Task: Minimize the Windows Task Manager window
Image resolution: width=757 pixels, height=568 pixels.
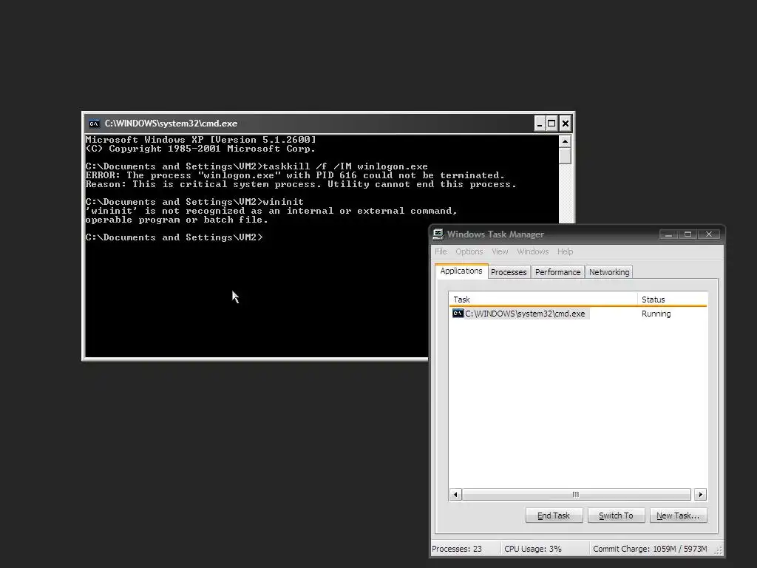Action: click(668, 234)
